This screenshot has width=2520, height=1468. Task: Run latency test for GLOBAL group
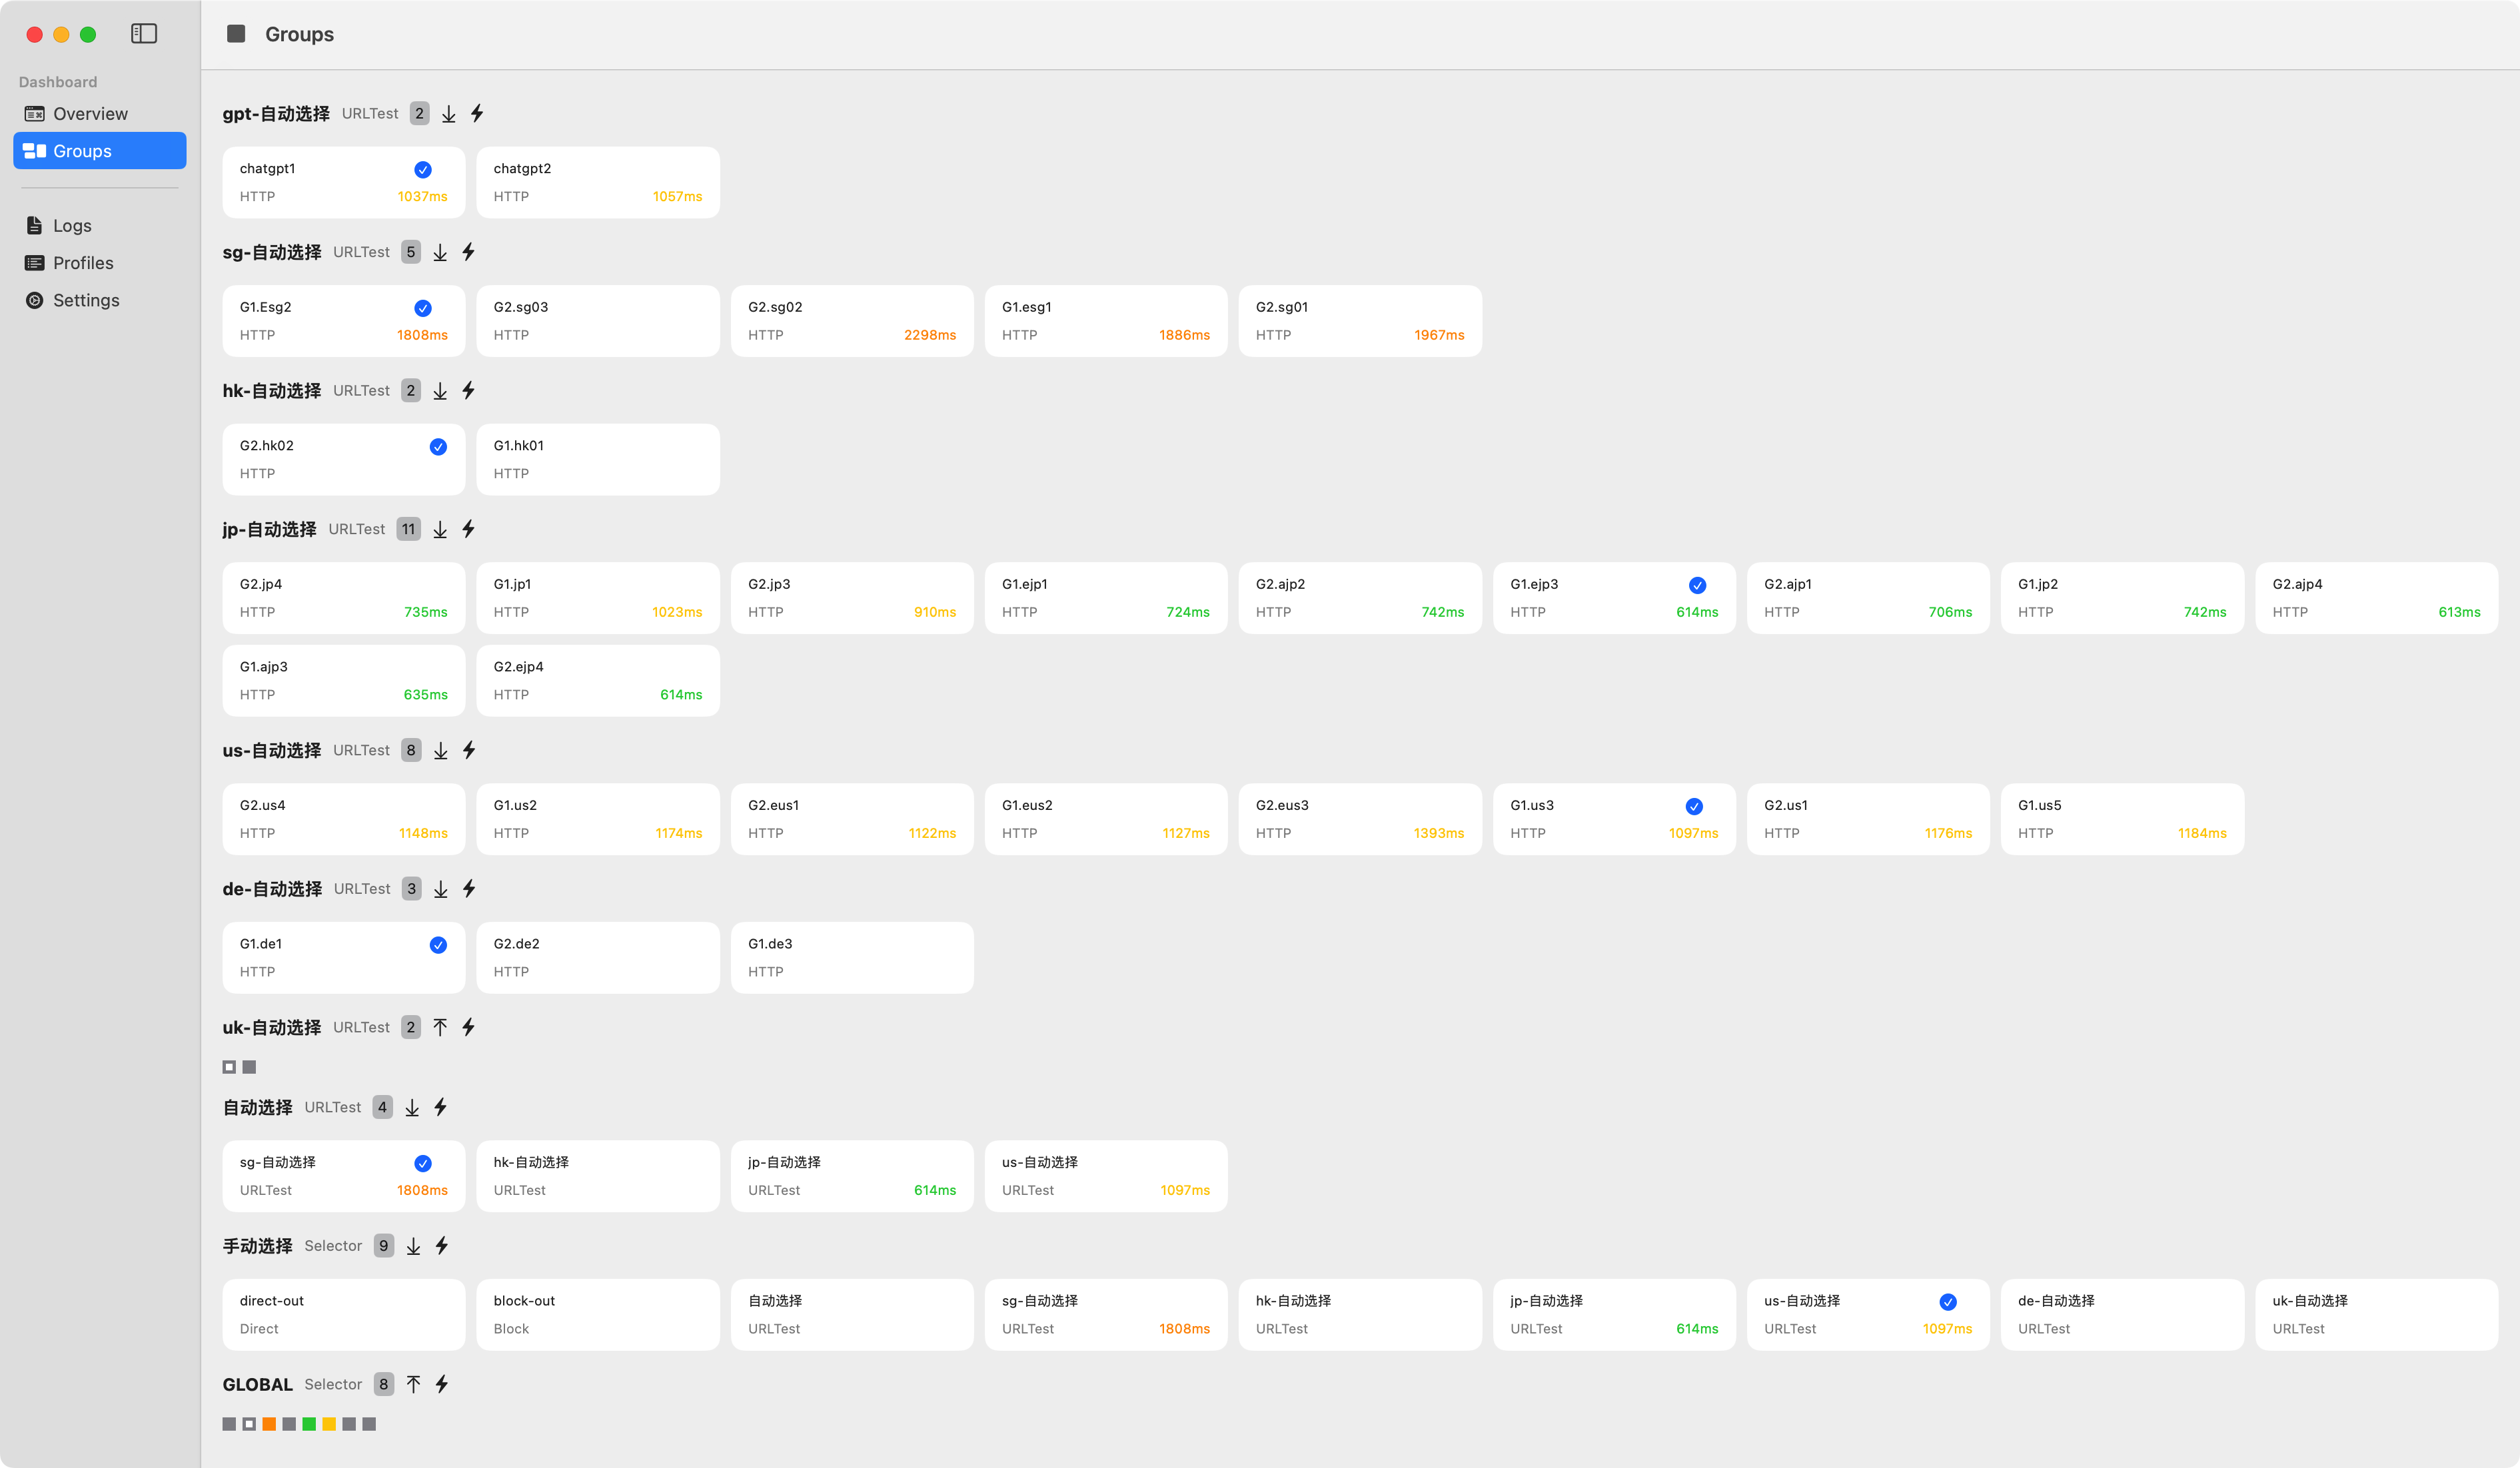(441, 1384)
